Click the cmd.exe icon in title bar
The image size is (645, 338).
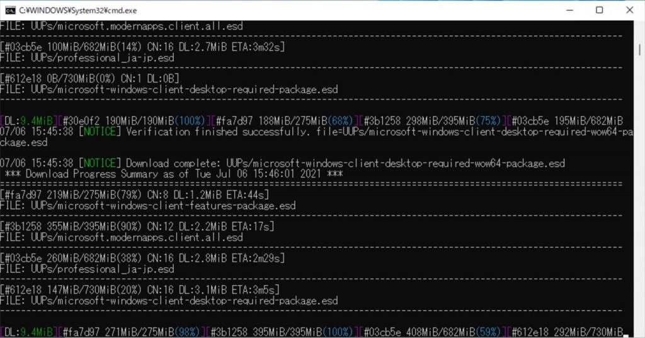[10, 10]
